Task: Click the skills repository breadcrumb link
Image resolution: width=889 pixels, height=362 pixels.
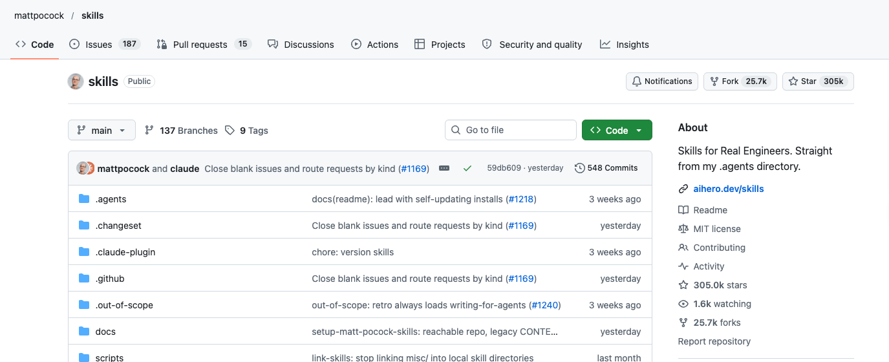Action: point(92,16)
